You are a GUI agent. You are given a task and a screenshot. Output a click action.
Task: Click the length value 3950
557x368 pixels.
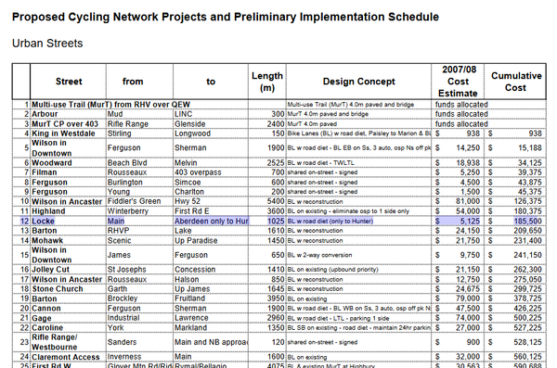tap(267, 298)
